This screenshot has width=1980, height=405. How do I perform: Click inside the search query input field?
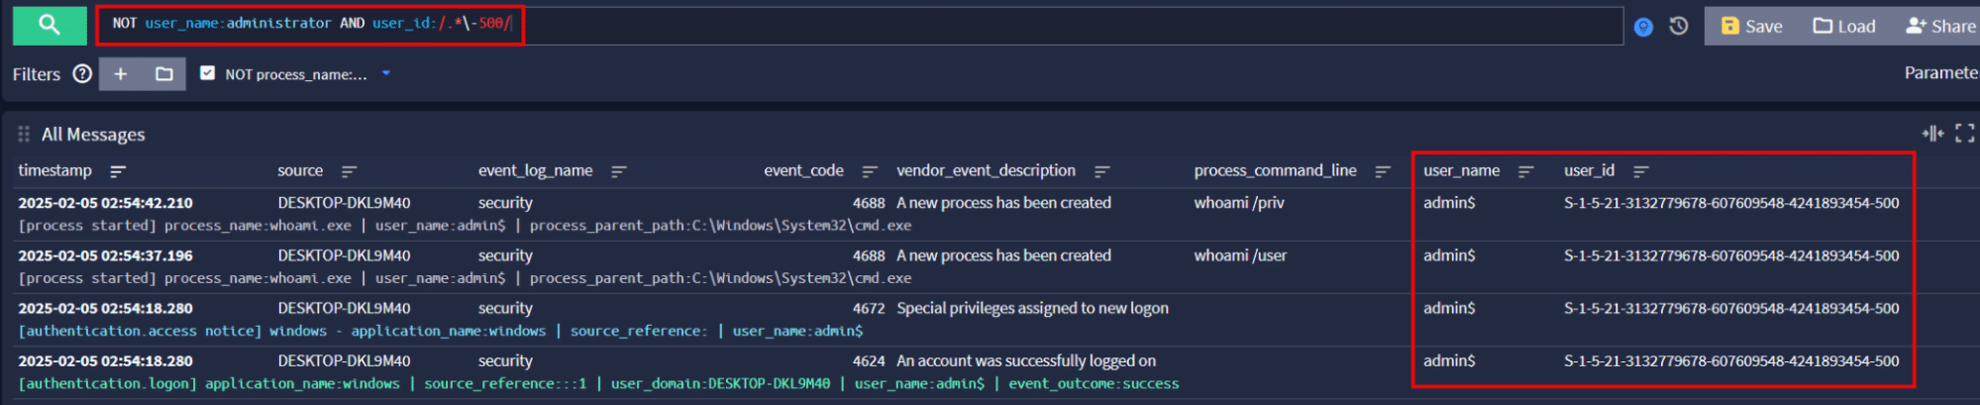(x=990, y=25)
